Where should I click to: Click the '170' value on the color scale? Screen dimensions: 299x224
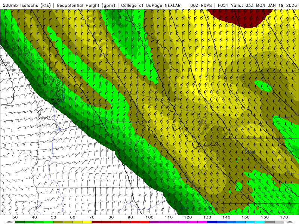click(x=284, y=217)
